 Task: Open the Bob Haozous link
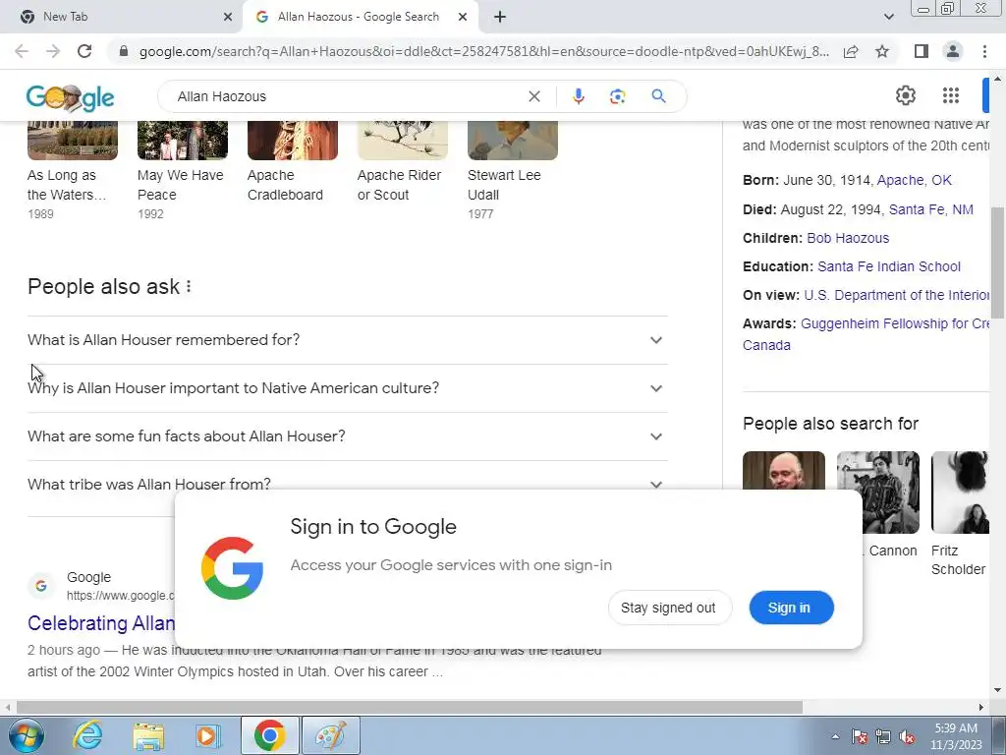click(x=848, y=238)
